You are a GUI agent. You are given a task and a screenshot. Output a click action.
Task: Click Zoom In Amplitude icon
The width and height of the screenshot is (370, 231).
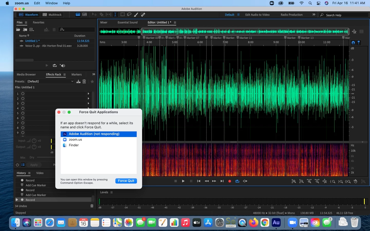294,181
